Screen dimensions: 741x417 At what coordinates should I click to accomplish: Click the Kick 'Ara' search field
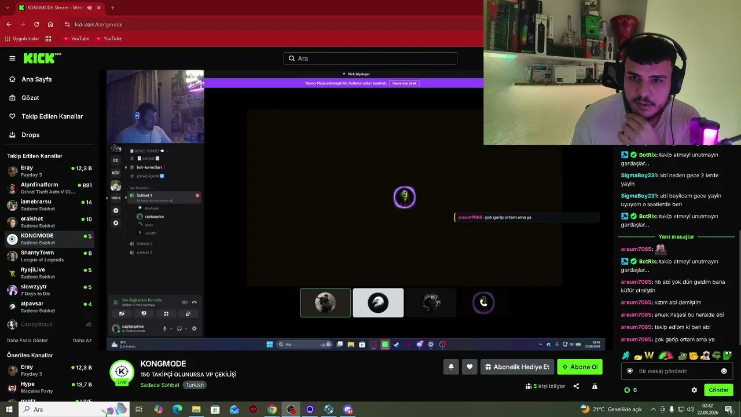click(370, 58)
